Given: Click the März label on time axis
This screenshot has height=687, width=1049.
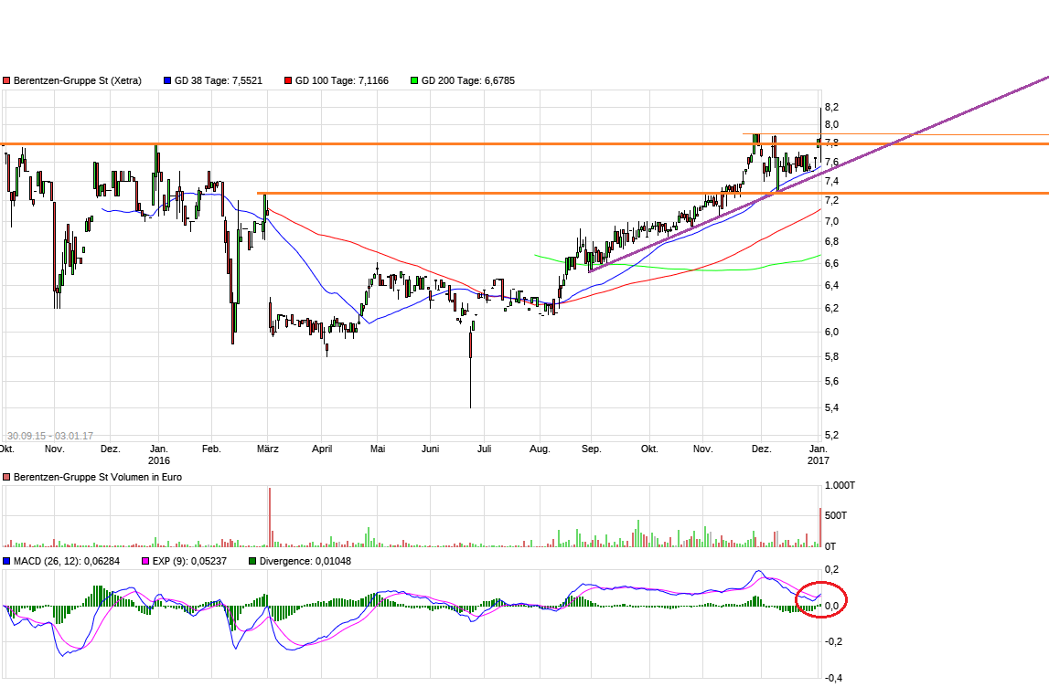Looking at the screenshot, I should click(x=268, y=449).
